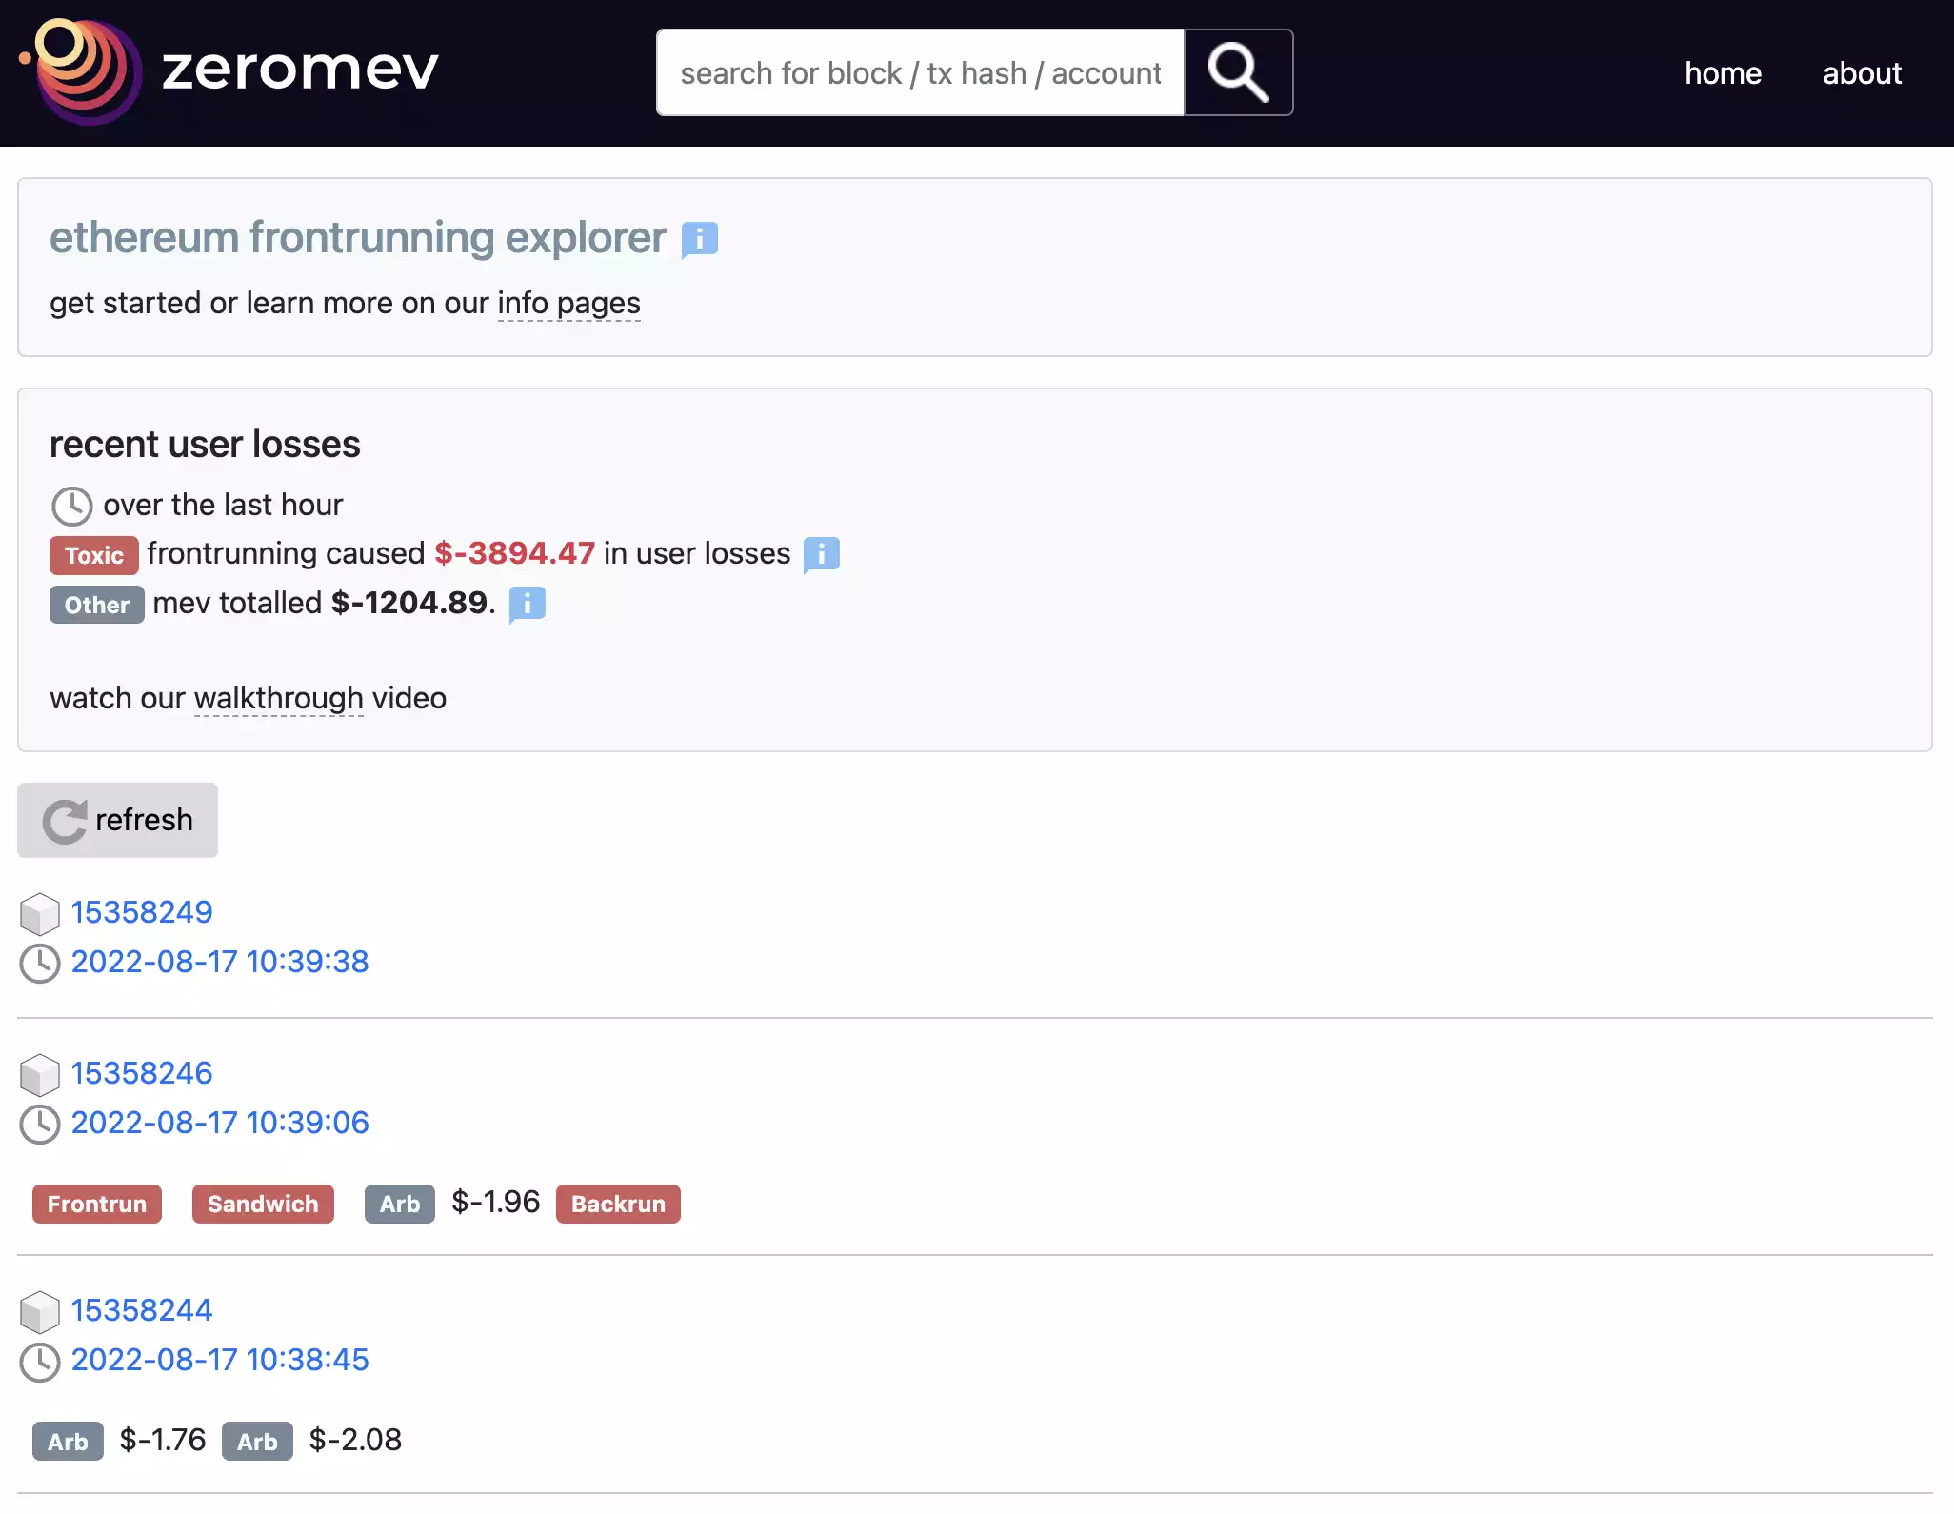Image resolution: width=1954 pixels, height=1514 pixels.
Task: Open the home menu item
Action: (x=1723, y=71)
